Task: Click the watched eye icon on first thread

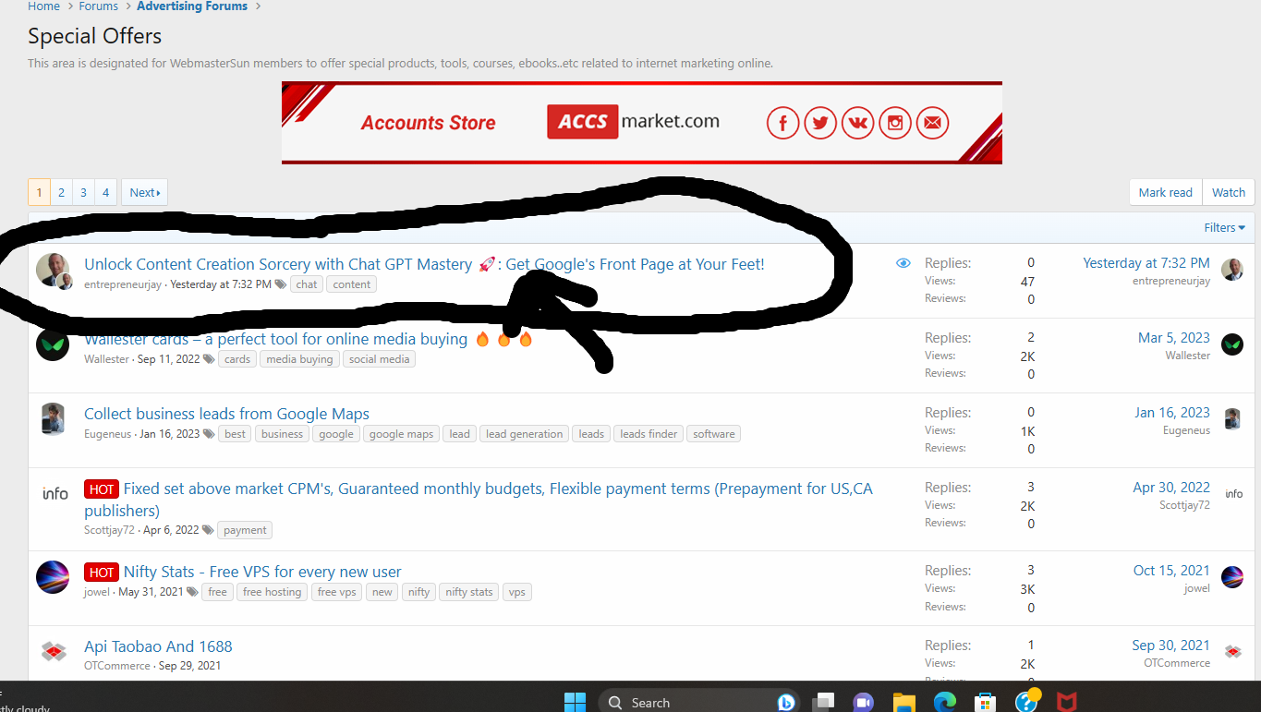Action: (903, 263)
